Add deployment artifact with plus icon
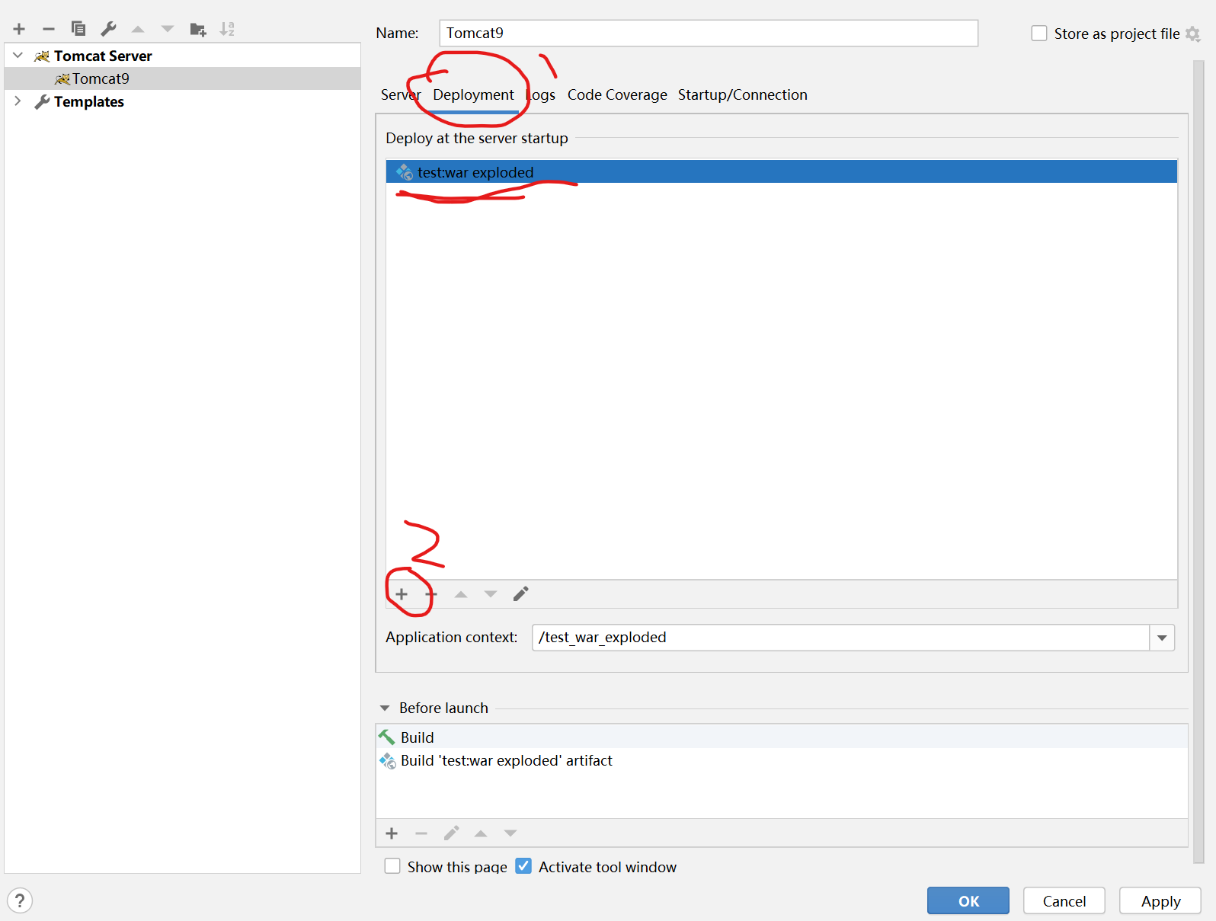Viewport: 1216px width, 921px height. click(x=402, y=594)
